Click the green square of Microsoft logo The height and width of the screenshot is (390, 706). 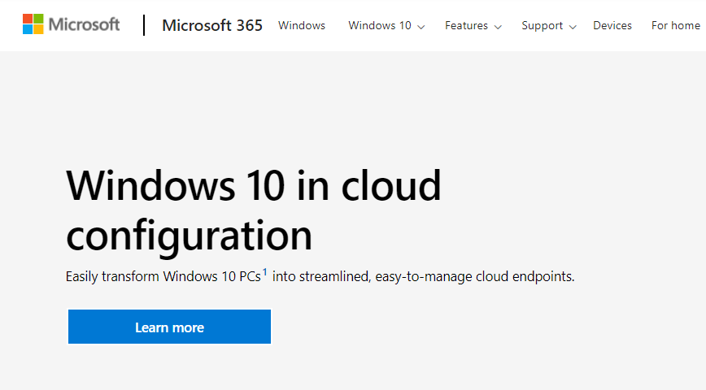(38, 19)
